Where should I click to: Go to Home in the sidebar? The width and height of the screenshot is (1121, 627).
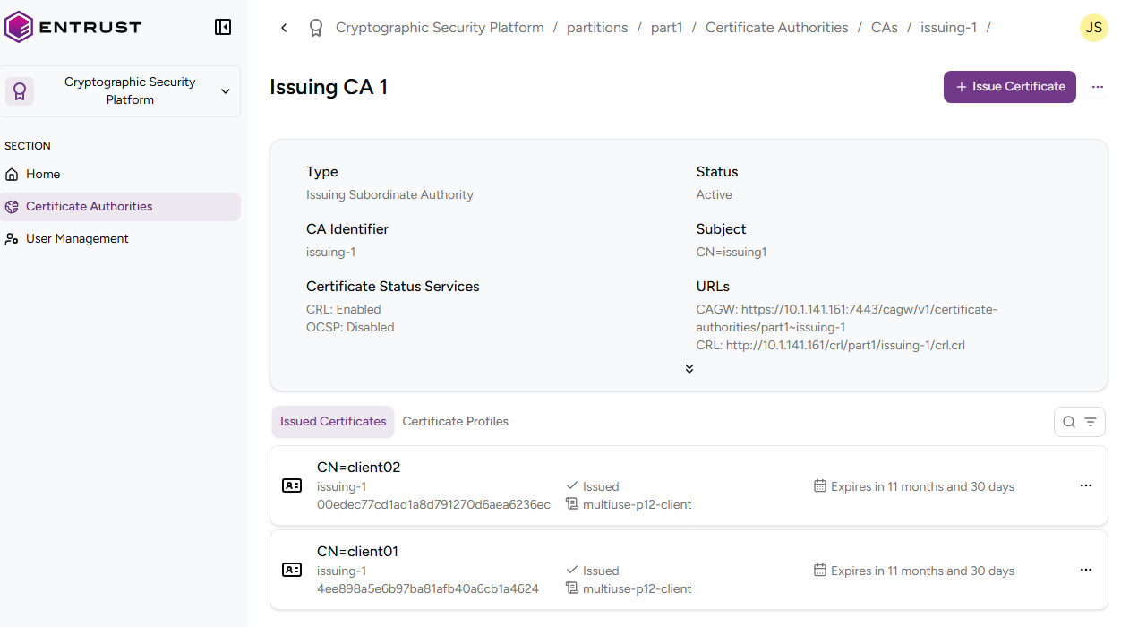pyautogui.click(x=43, y=174)
